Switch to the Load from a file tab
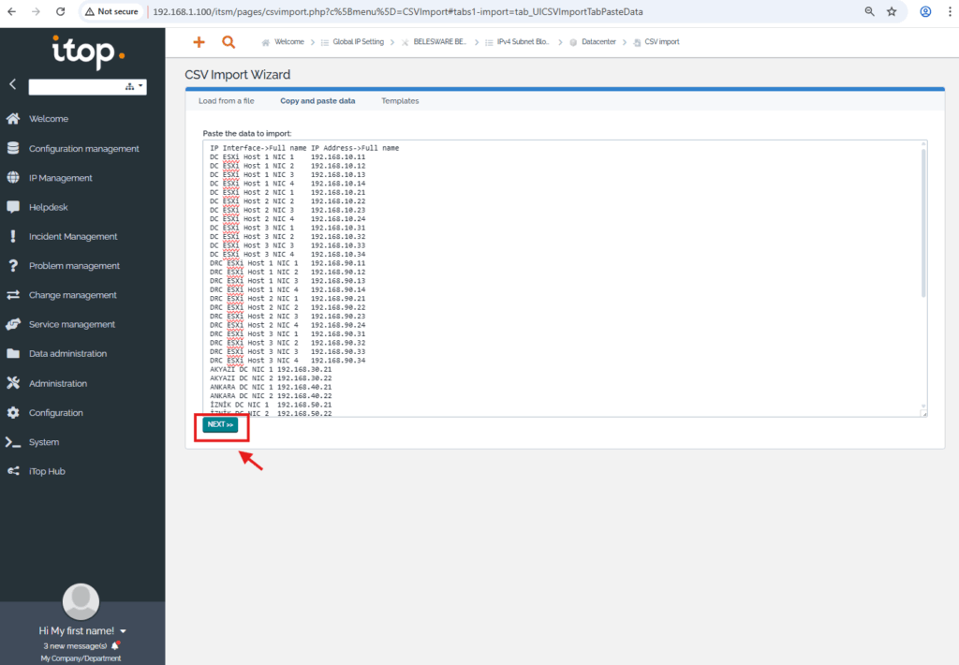The width and height of the screenshot is (959, 665). point(226,101)
